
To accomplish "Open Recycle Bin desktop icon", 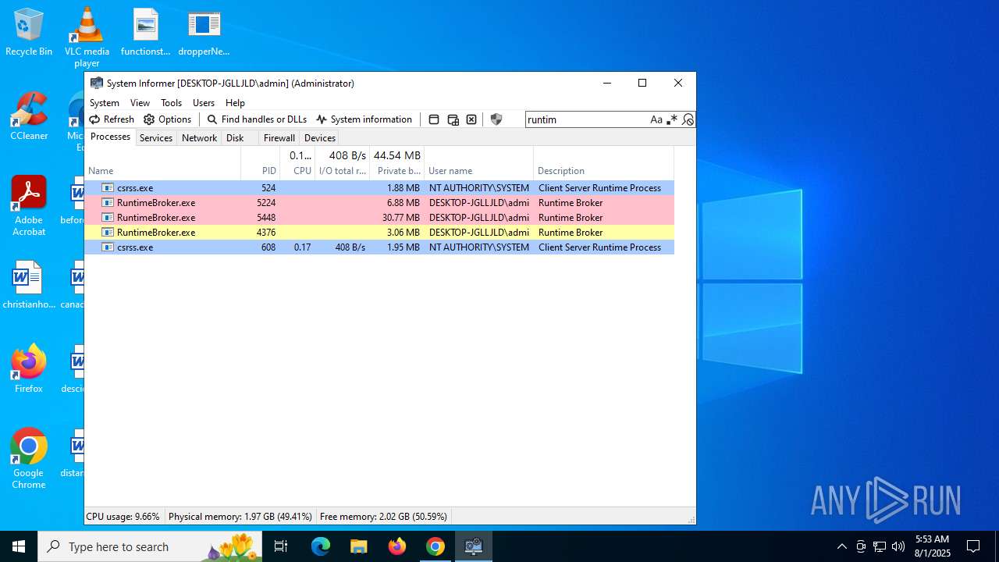I will coord(29,32).
